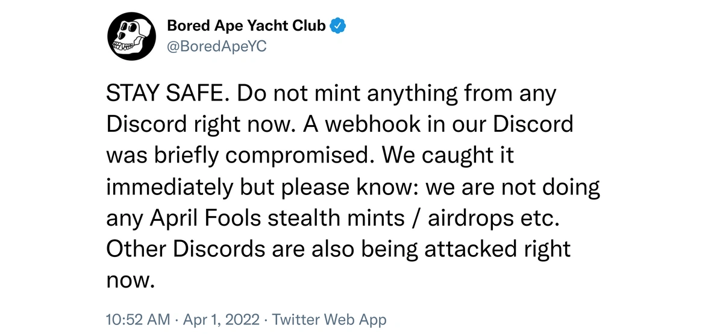
Task: Open the Bored Ape Yacht Club display name
Action: (x=246, y=26)
